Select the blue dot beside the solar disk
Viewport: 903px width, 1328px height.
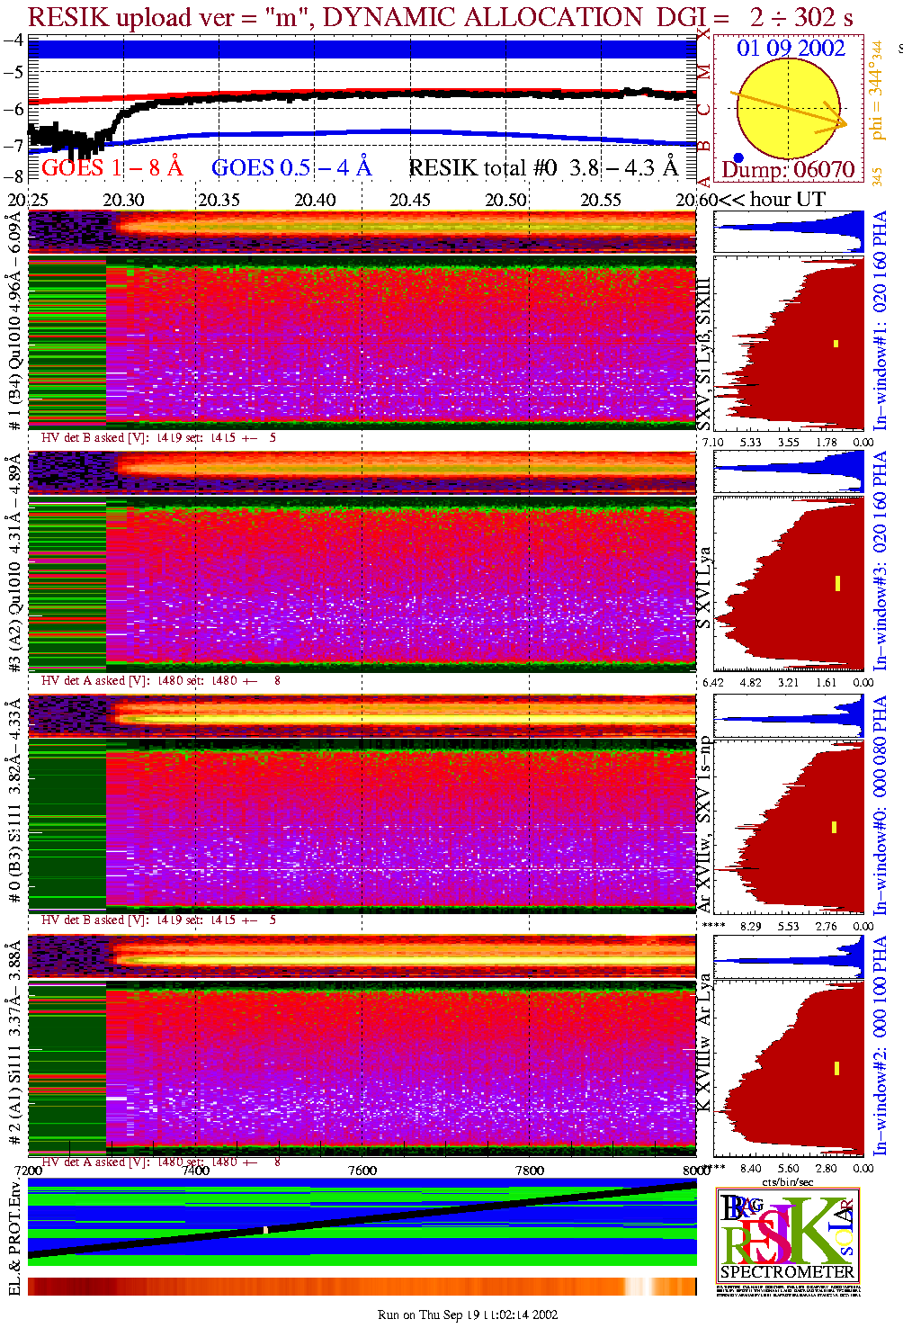click(x=738, y=157)
